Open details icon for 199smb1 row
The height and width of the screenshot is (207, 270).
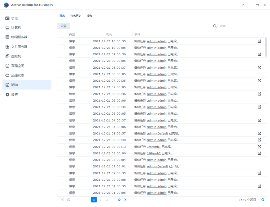click(x=259, y=147)
